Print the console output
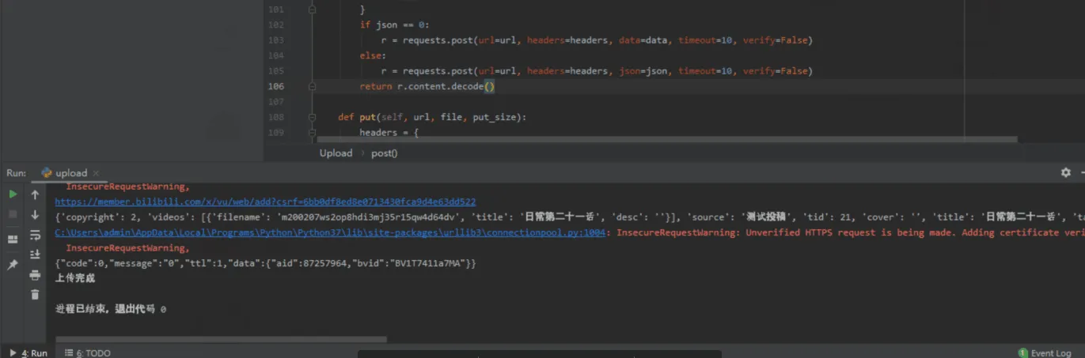Image resolution: width=1085 pixels, height=358 pixels. [35, 275]
